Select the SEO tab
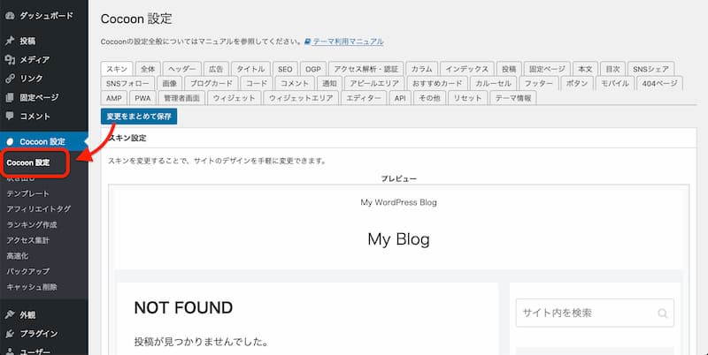The height and width of the screenshot is (355, 708). [x=285, y=69]
